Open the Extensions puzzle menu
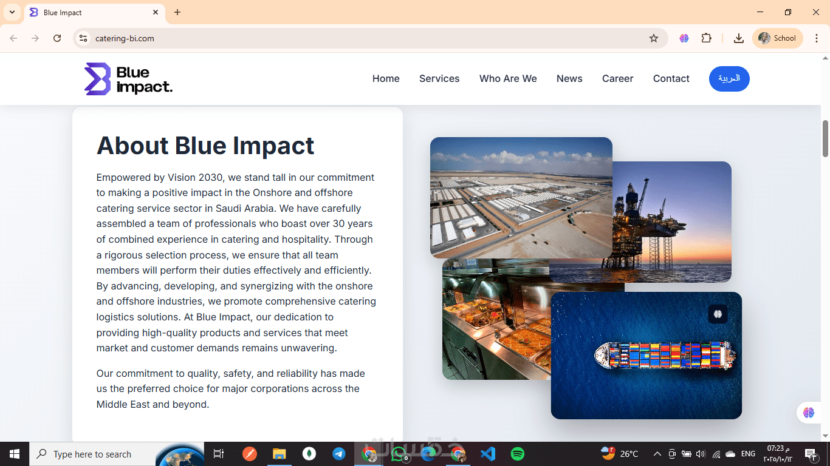Viewport: 830px width, 466px height. 706,38
